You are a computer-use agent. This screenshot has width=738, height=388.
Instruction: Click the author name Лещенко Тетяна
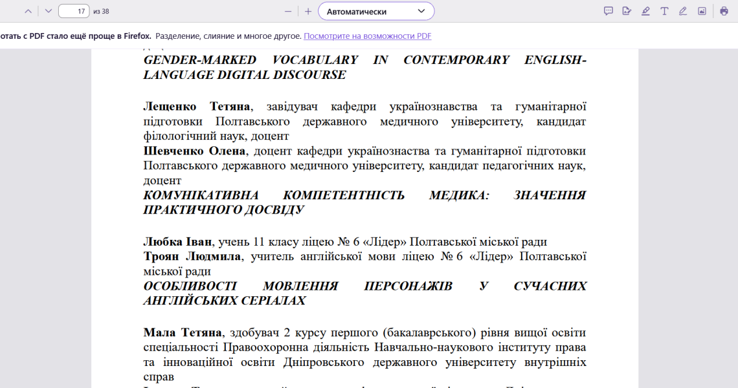(197, 107)
